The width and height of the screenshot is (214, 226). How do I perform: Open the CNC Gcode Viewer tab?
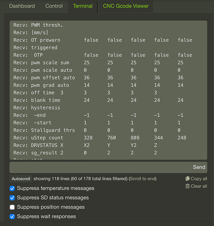click(126, 6)
